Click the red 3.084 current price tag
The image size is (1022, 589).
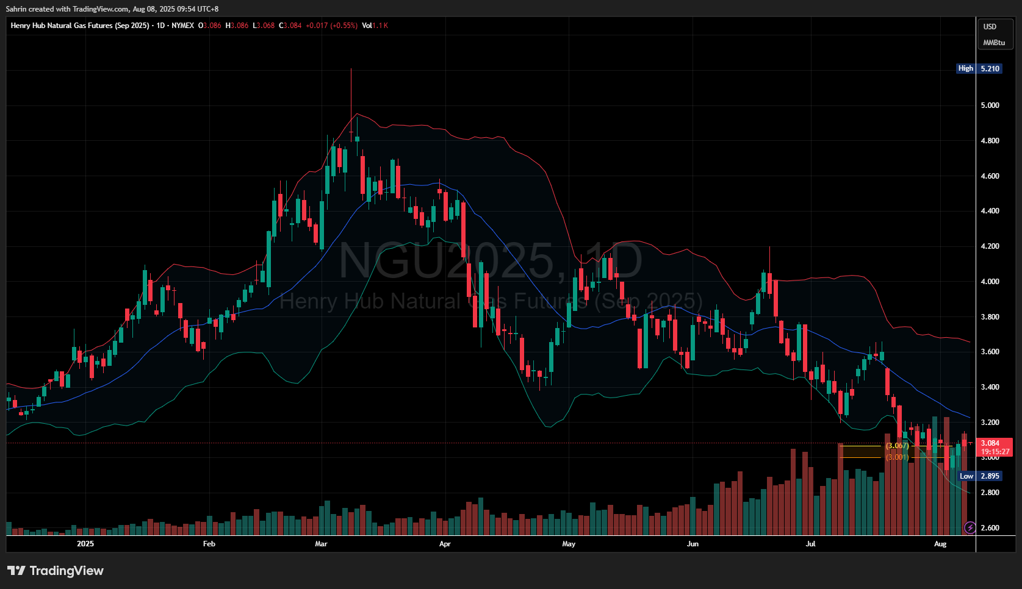point(995,448)
